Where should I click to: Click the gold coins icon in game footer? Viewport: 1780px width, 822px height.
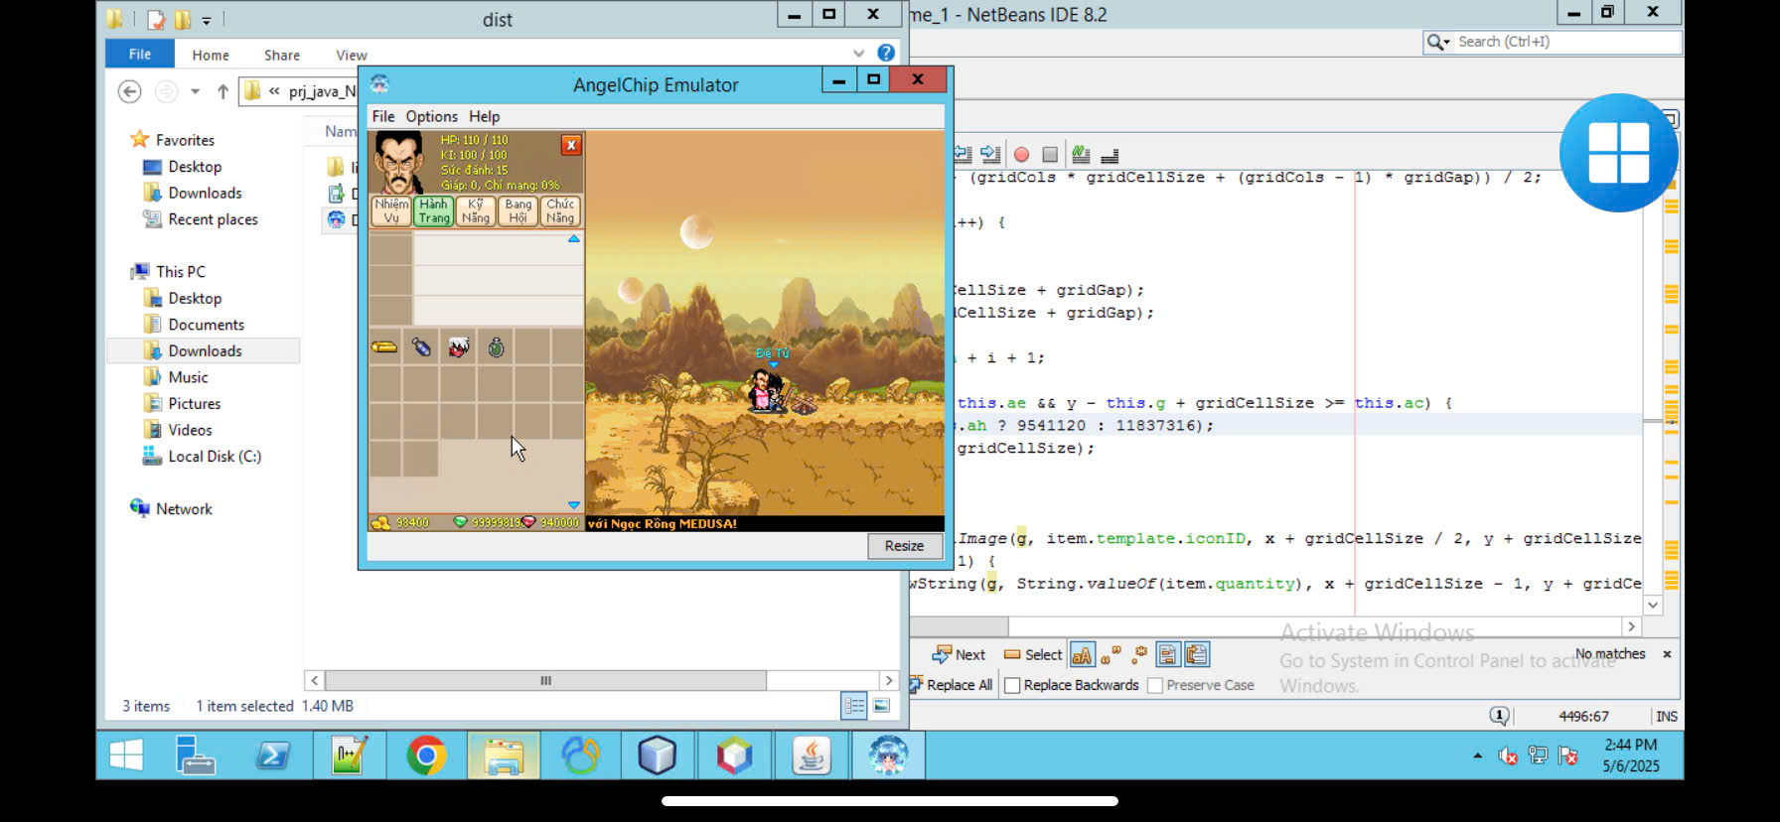pyautogui.click(x=379, y=522)
